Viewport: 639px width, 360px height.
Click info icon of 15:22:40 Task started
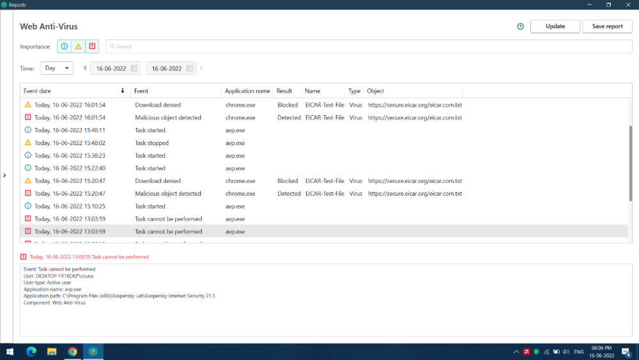click(27, 168)
